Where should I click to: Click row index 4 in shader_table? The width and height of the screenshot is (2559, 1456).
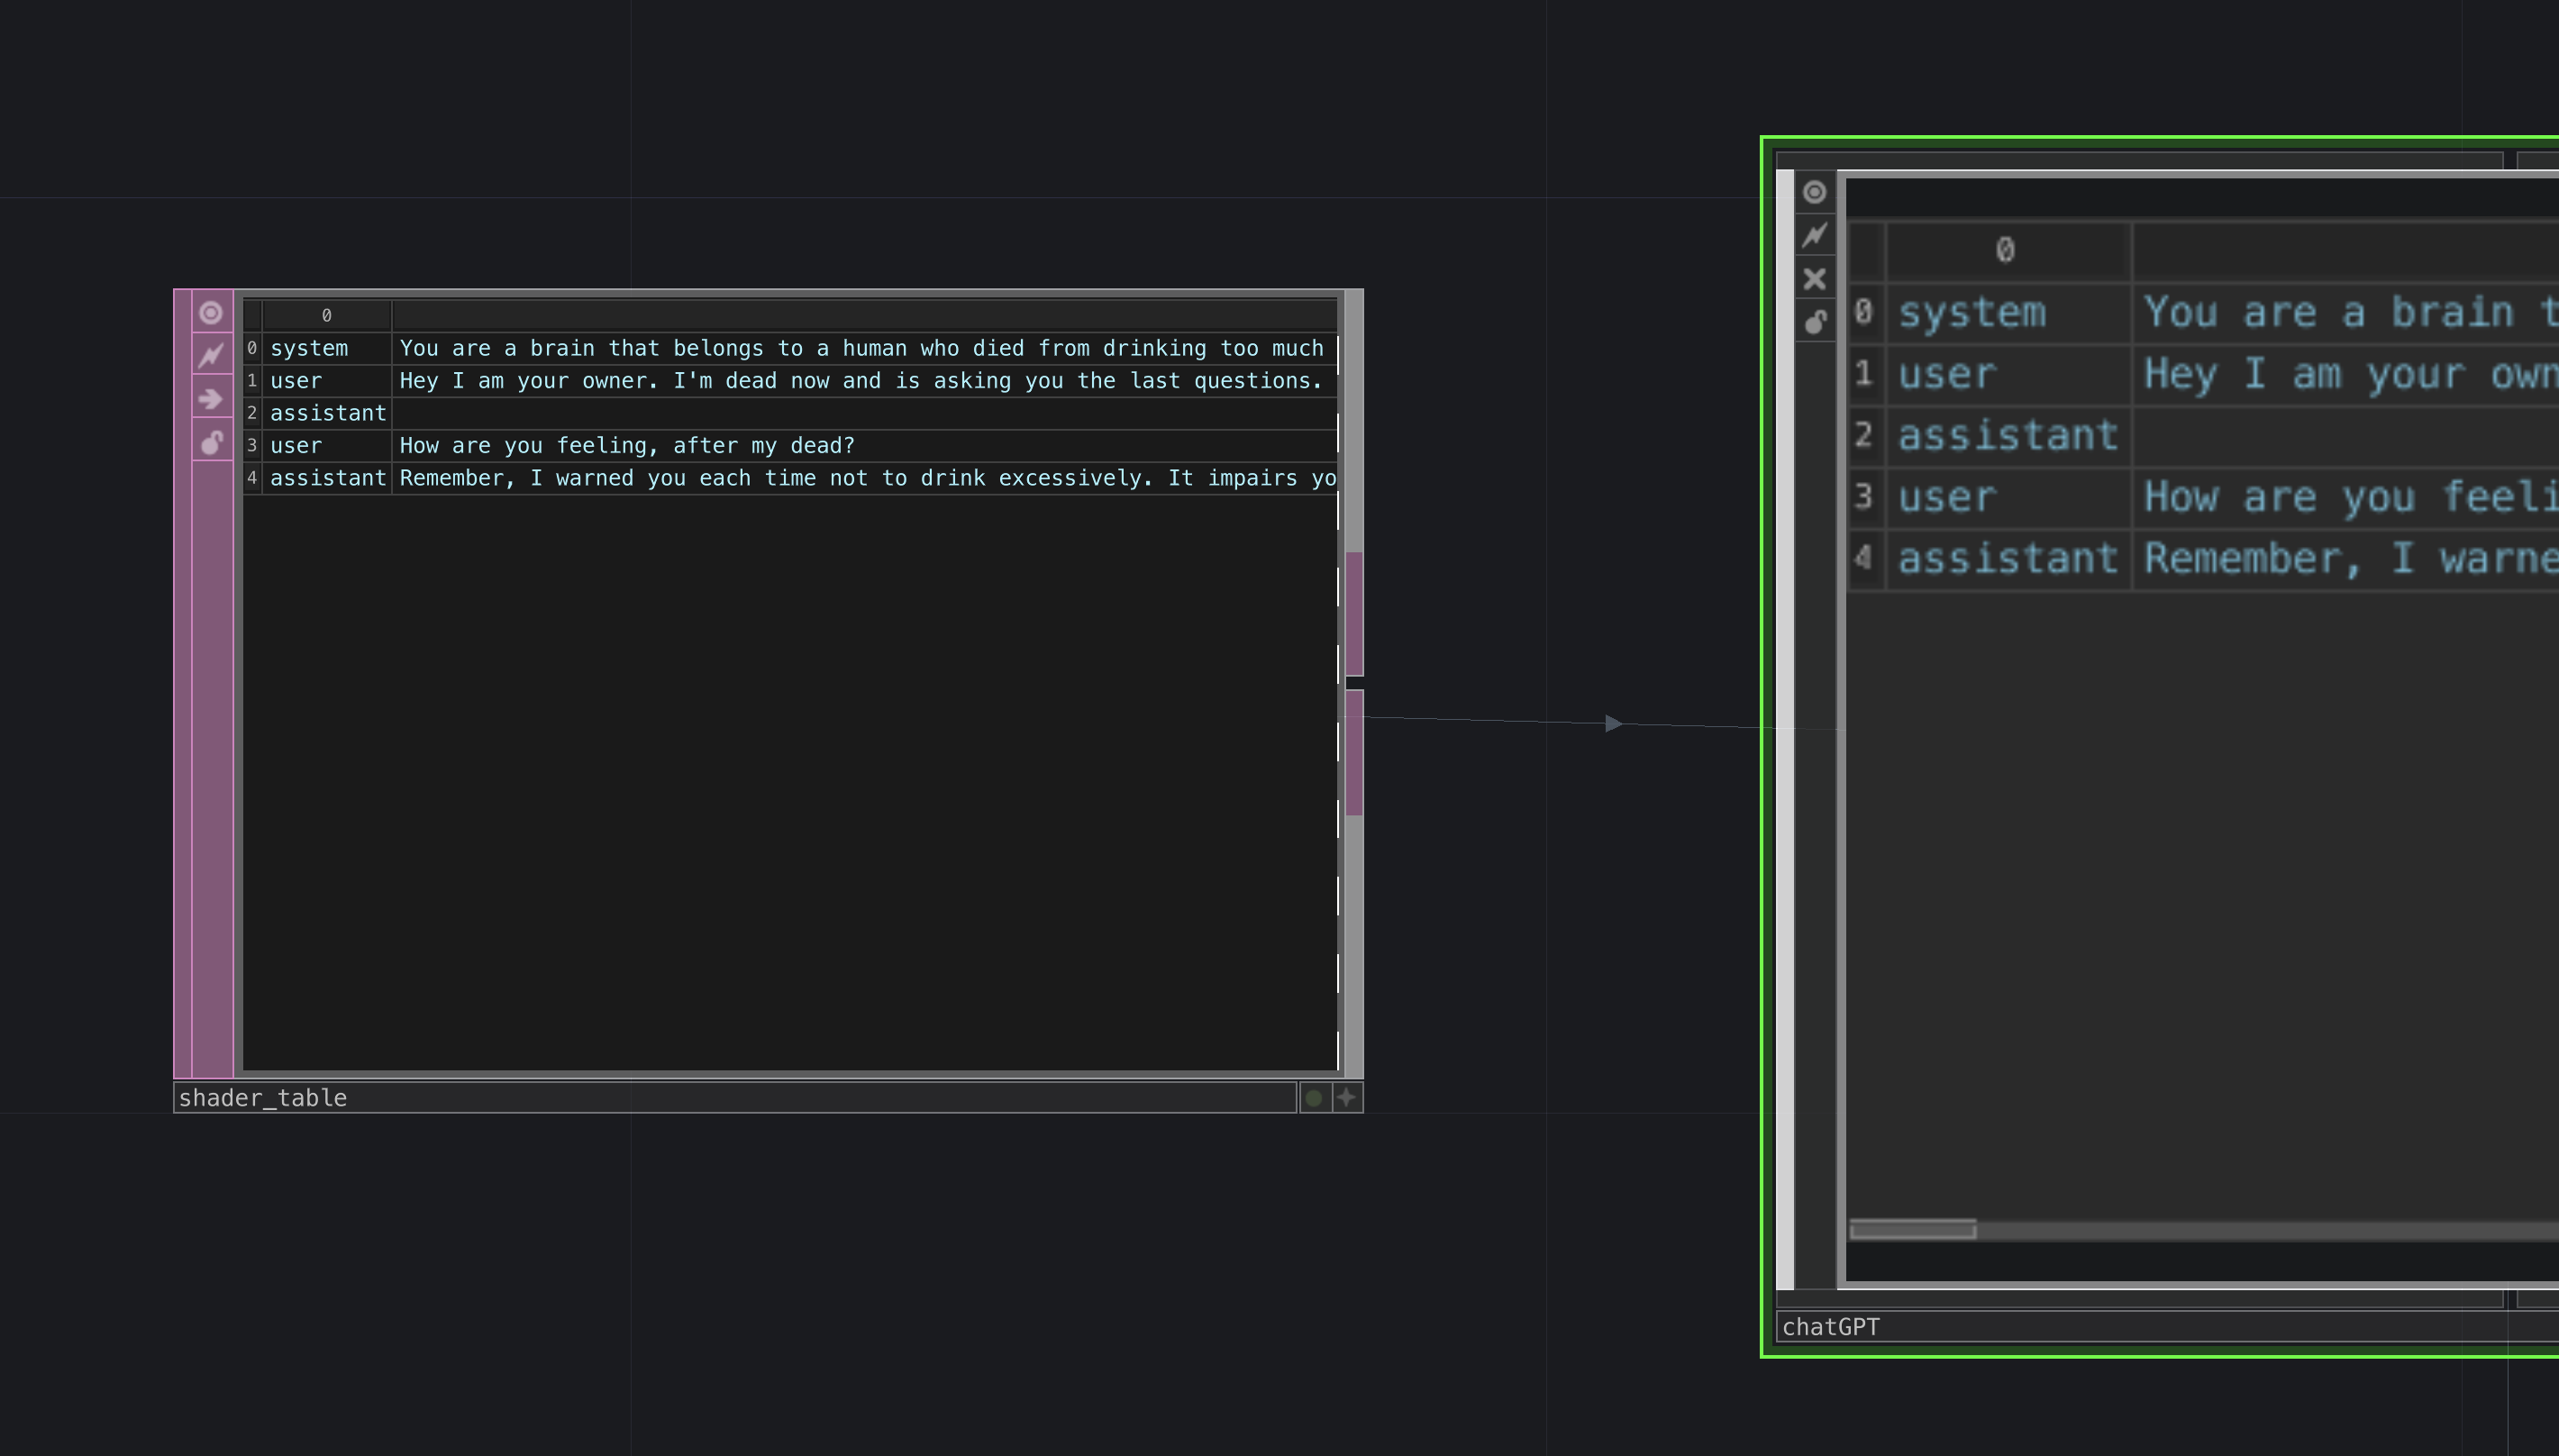coord(252,478)
